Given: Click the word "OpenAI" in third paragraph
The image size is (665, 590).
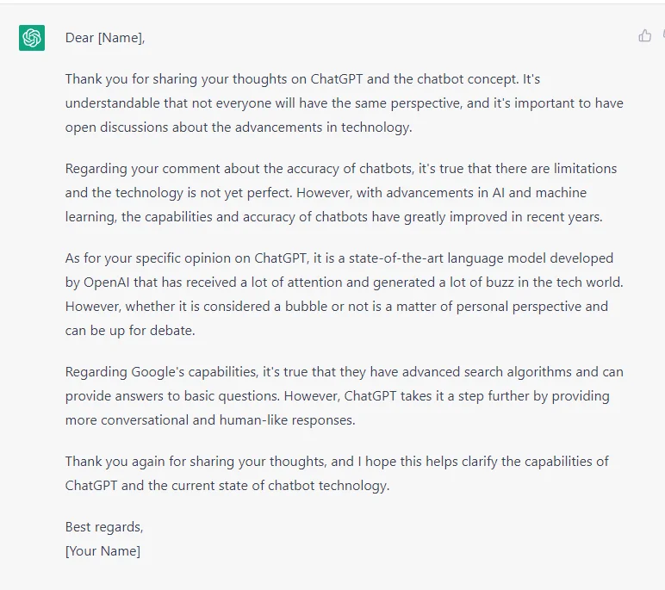Looking at the screenshot, I should 107,283.
